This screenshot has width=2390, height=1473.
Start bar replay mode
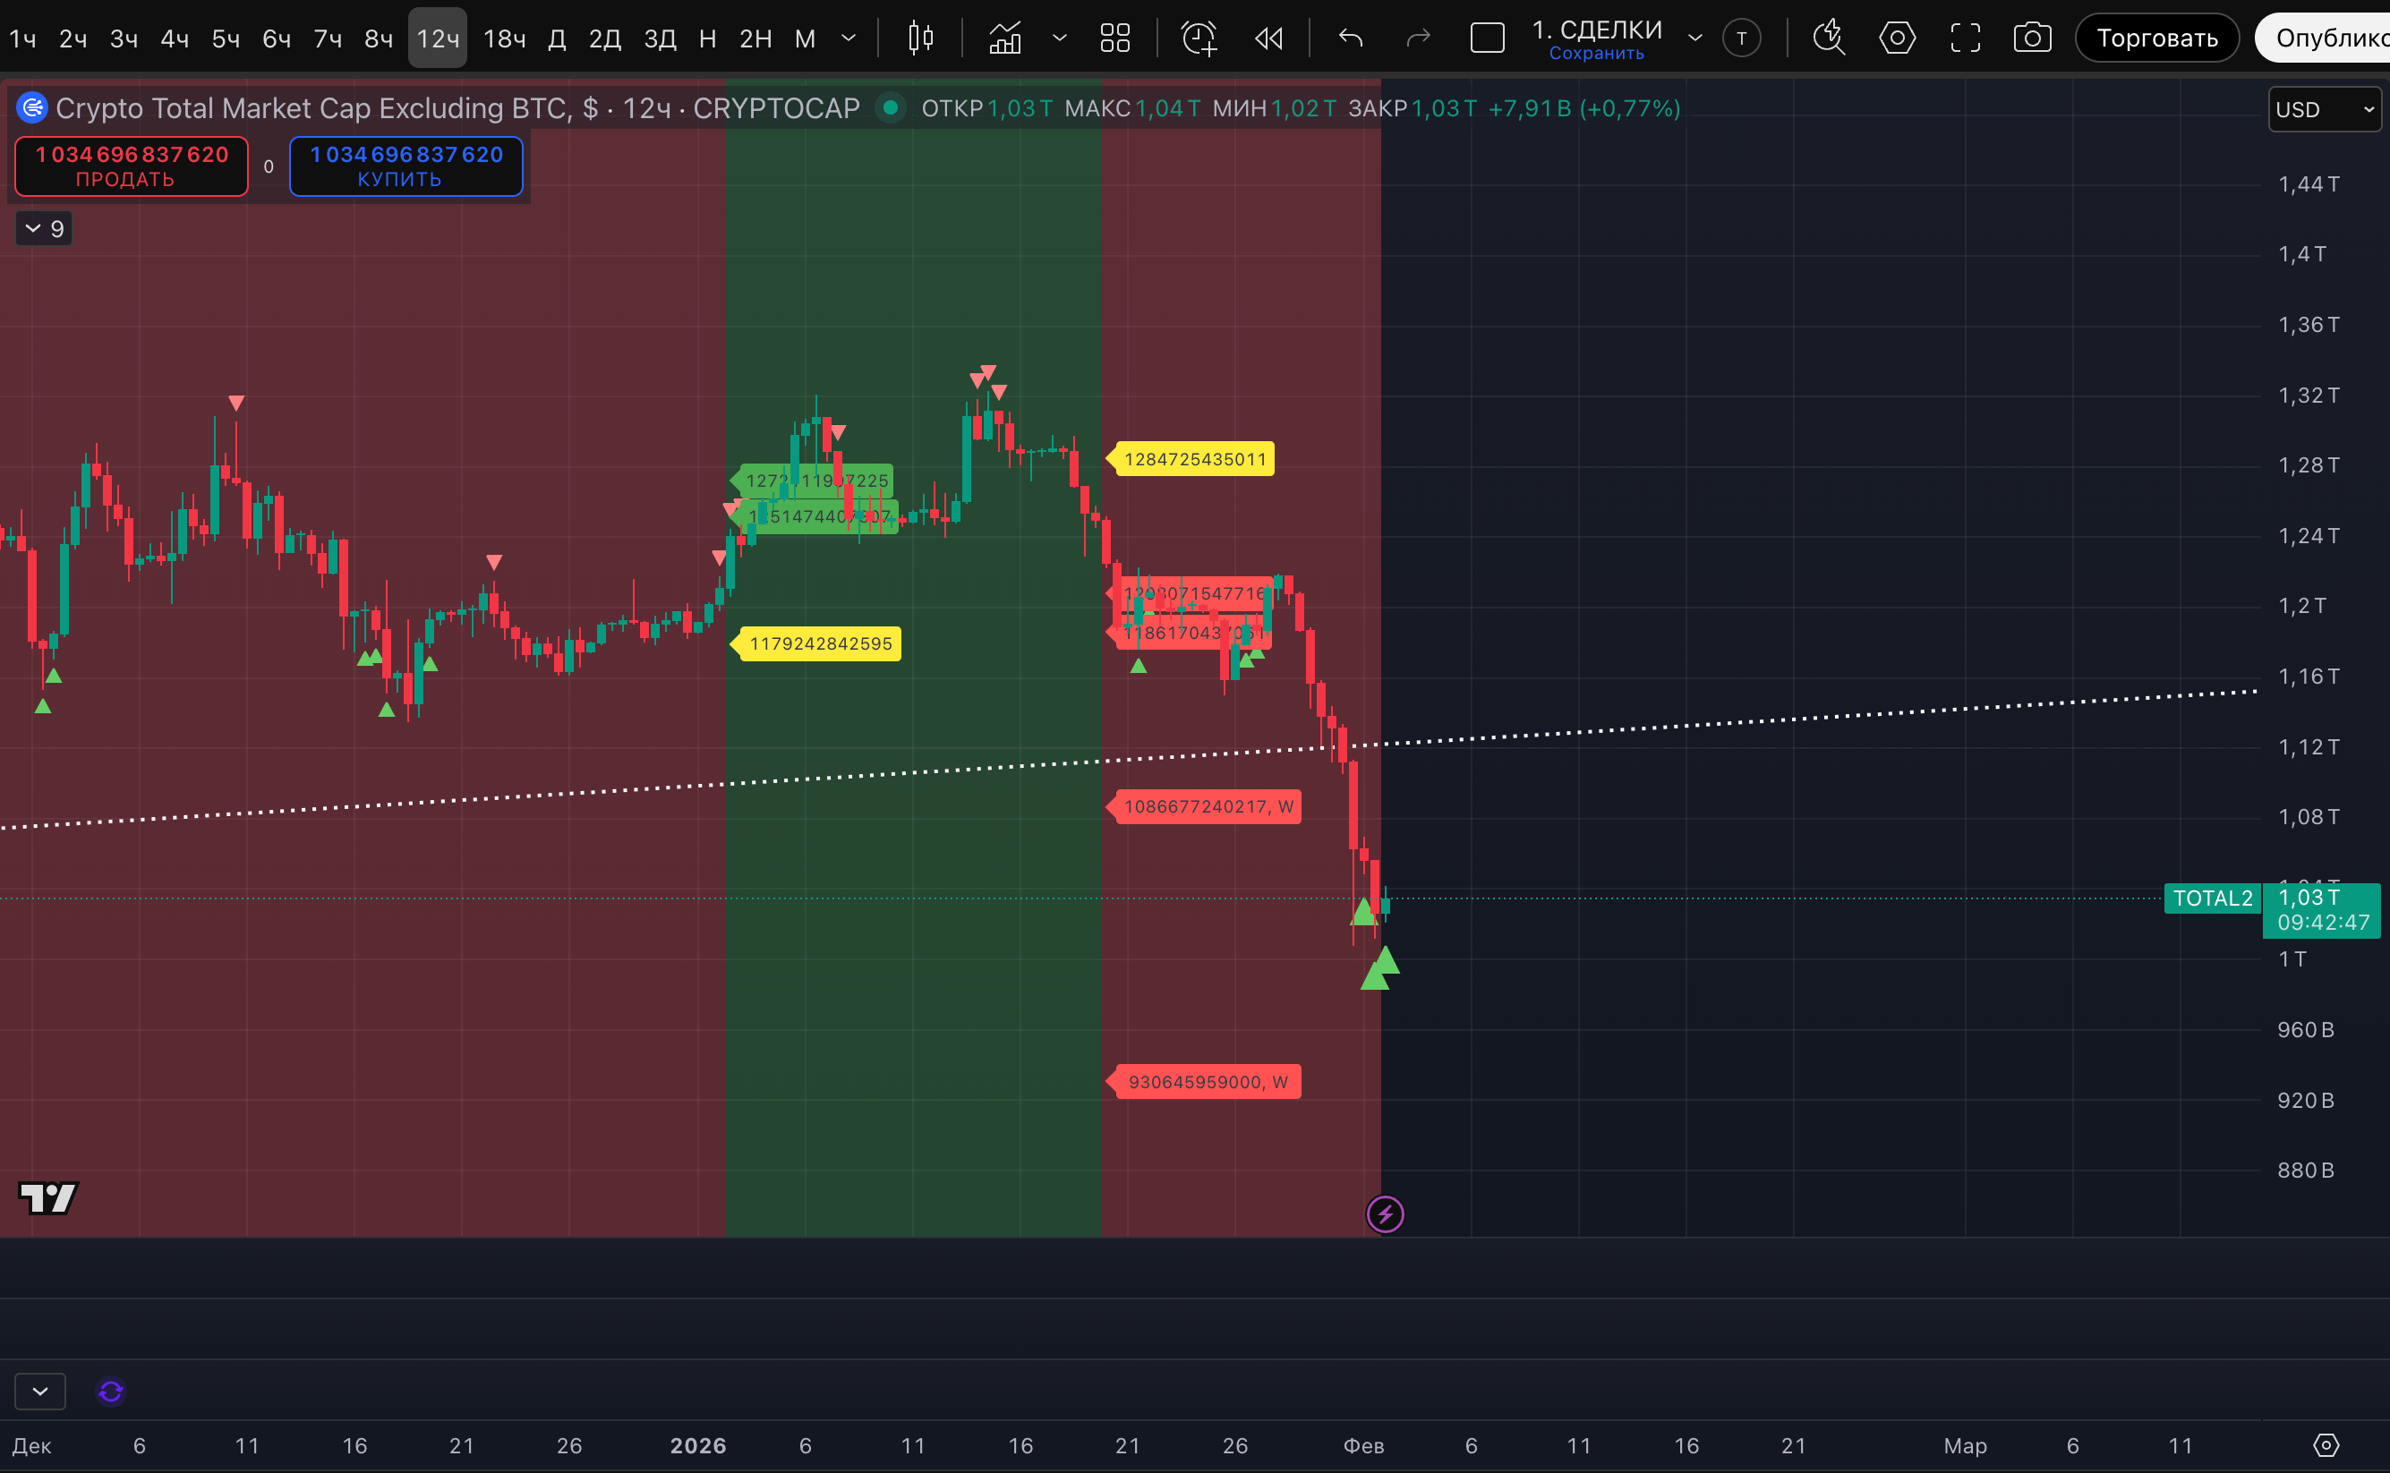(x=1268, y=38)
